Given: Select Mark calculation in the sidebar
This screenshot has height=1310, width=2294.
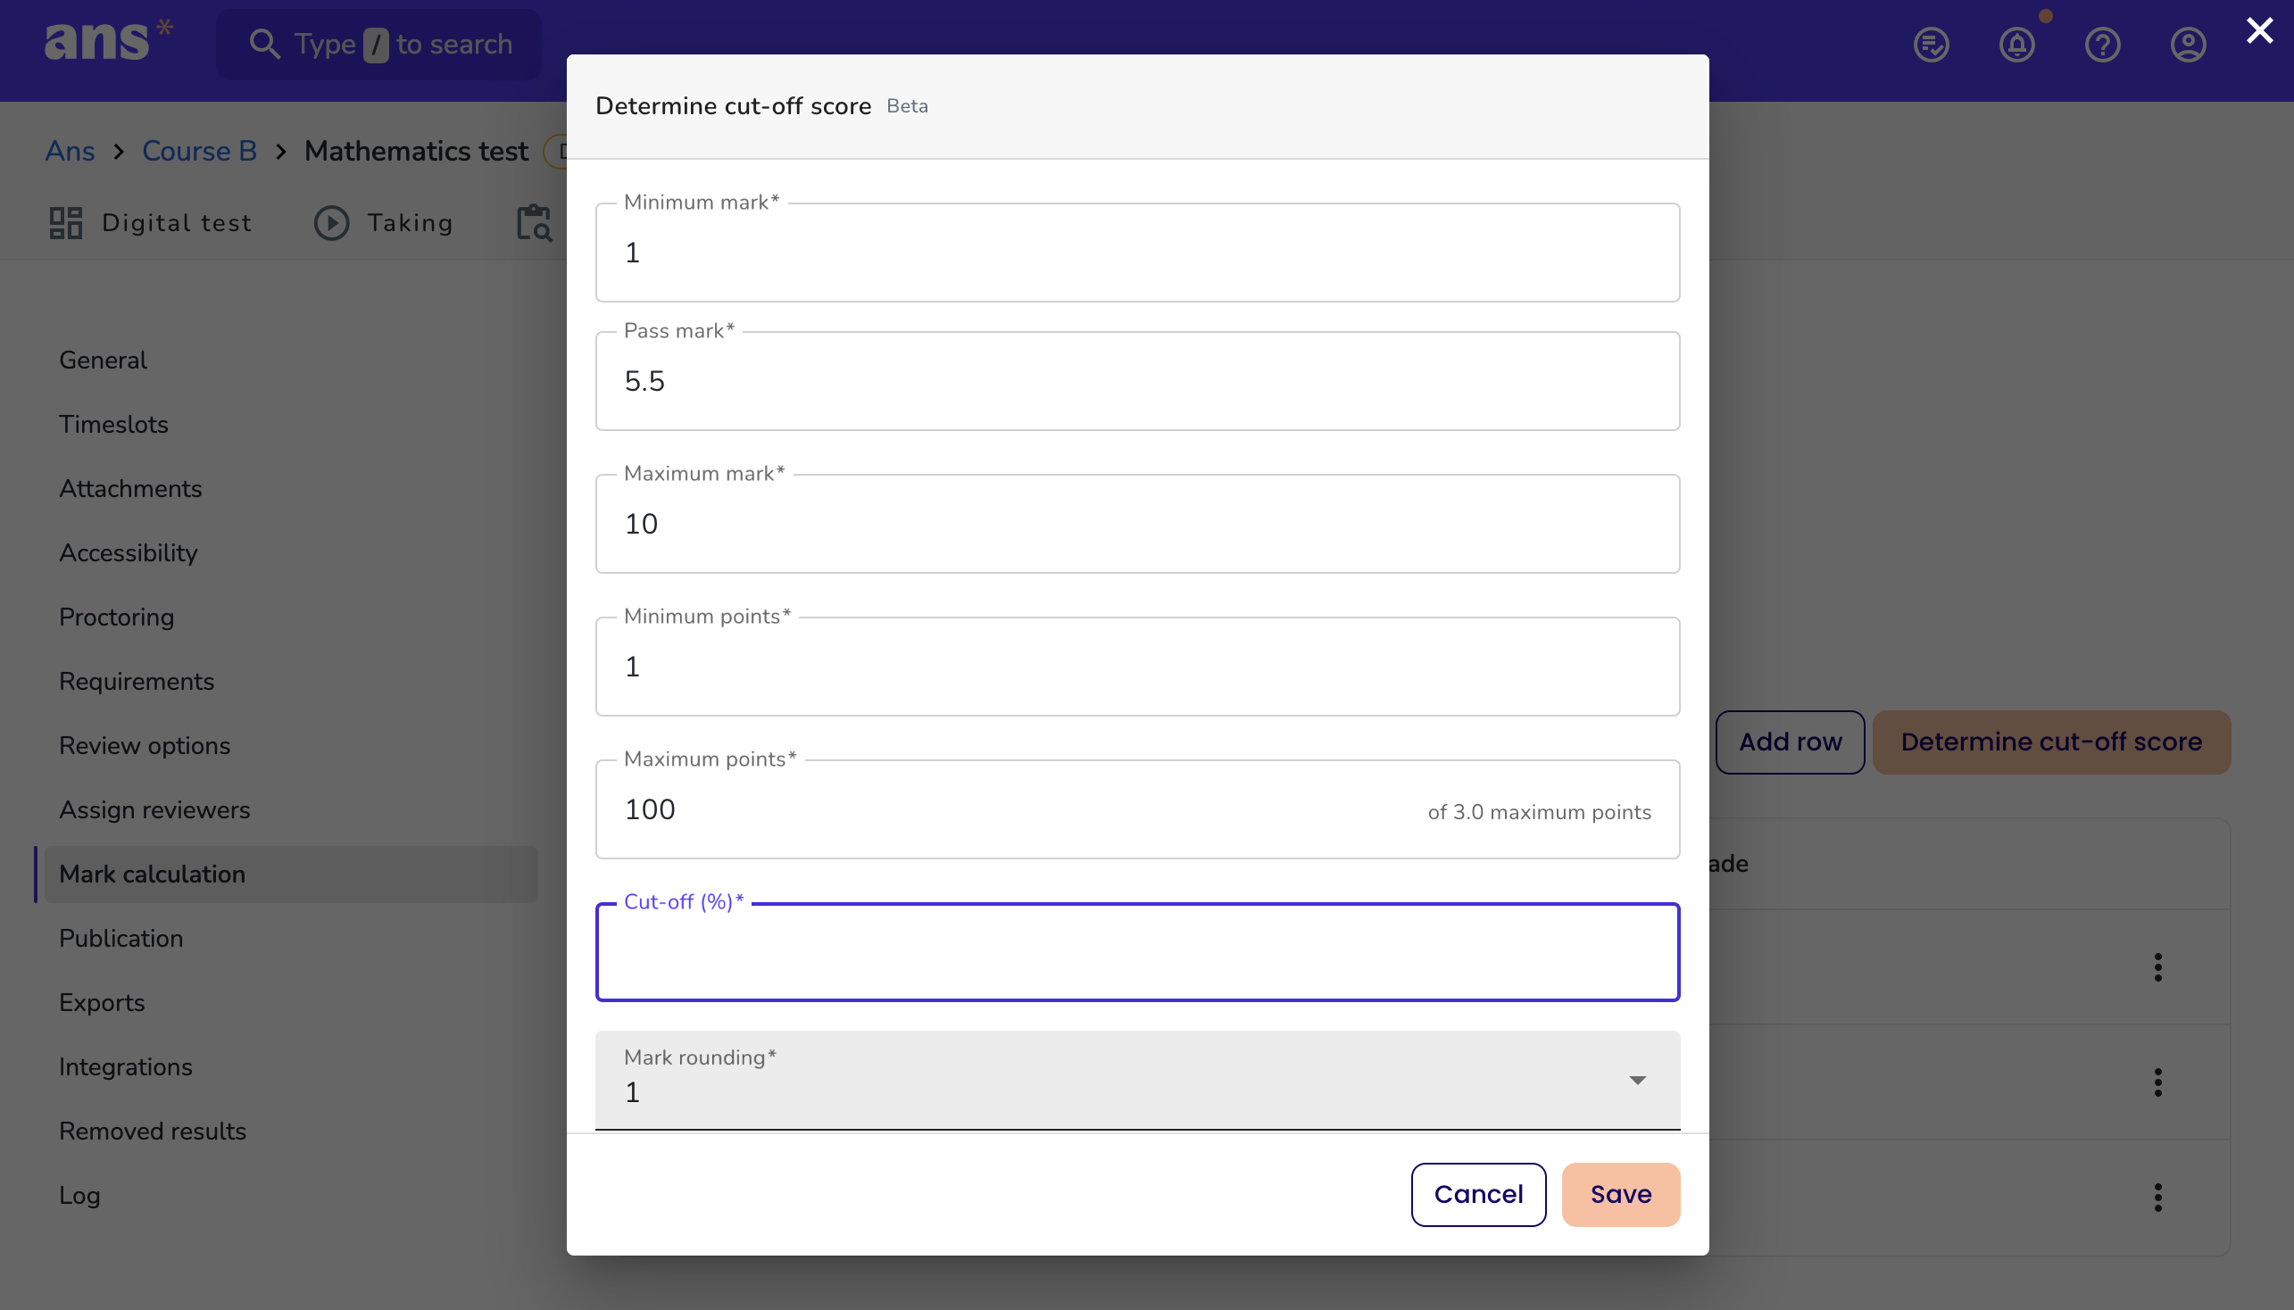Looking at the screenshot, I should [x=152, y=874].
